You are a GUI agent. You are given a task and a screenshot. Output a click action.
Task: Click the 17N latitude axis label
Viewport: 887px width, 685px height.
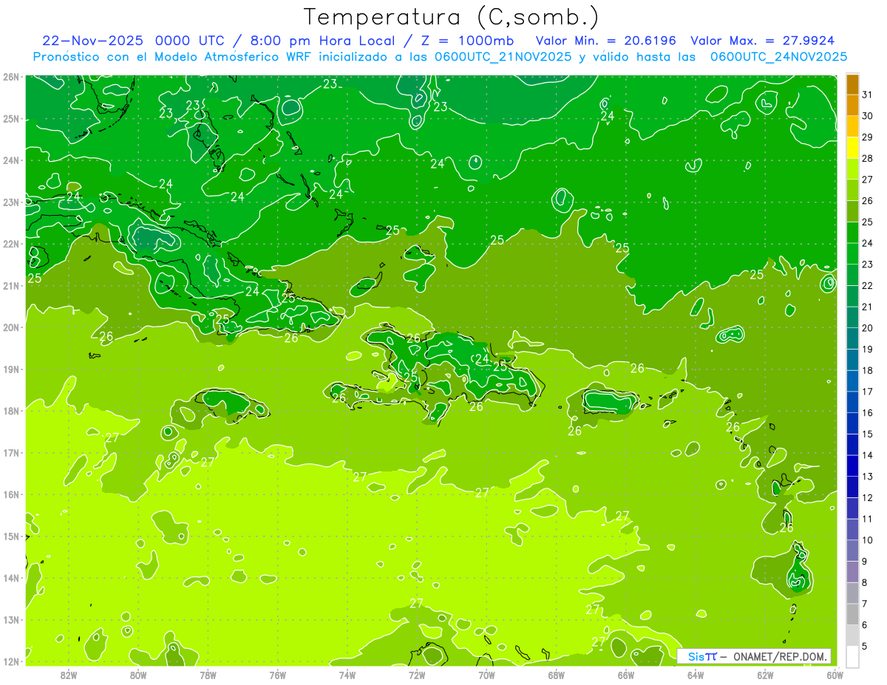click(x=10, y=452)
